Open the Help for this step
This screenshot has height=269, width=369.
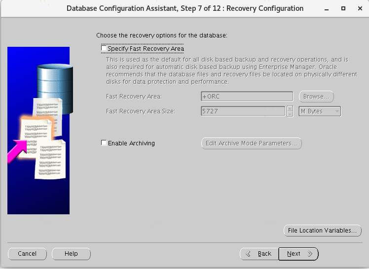tap(71, 254)
